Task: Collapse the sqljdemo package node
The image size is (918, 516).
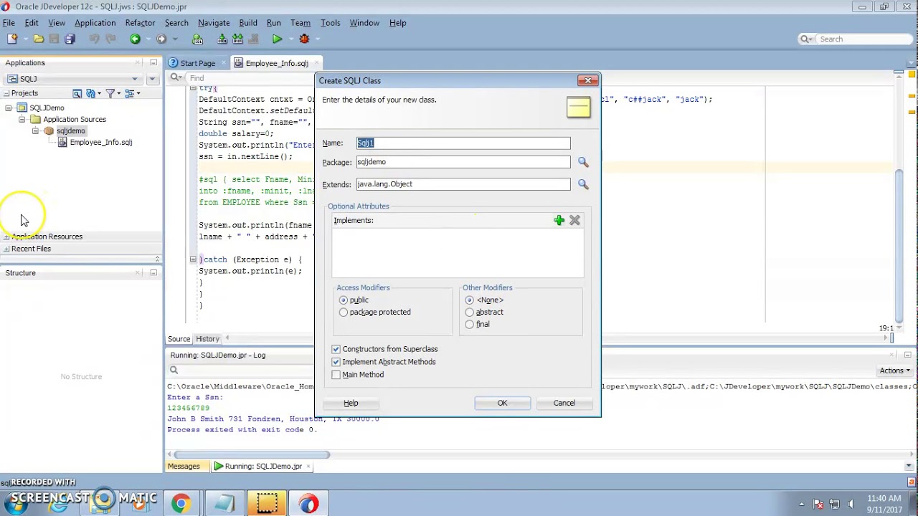Action: click(x=35, y=131)
